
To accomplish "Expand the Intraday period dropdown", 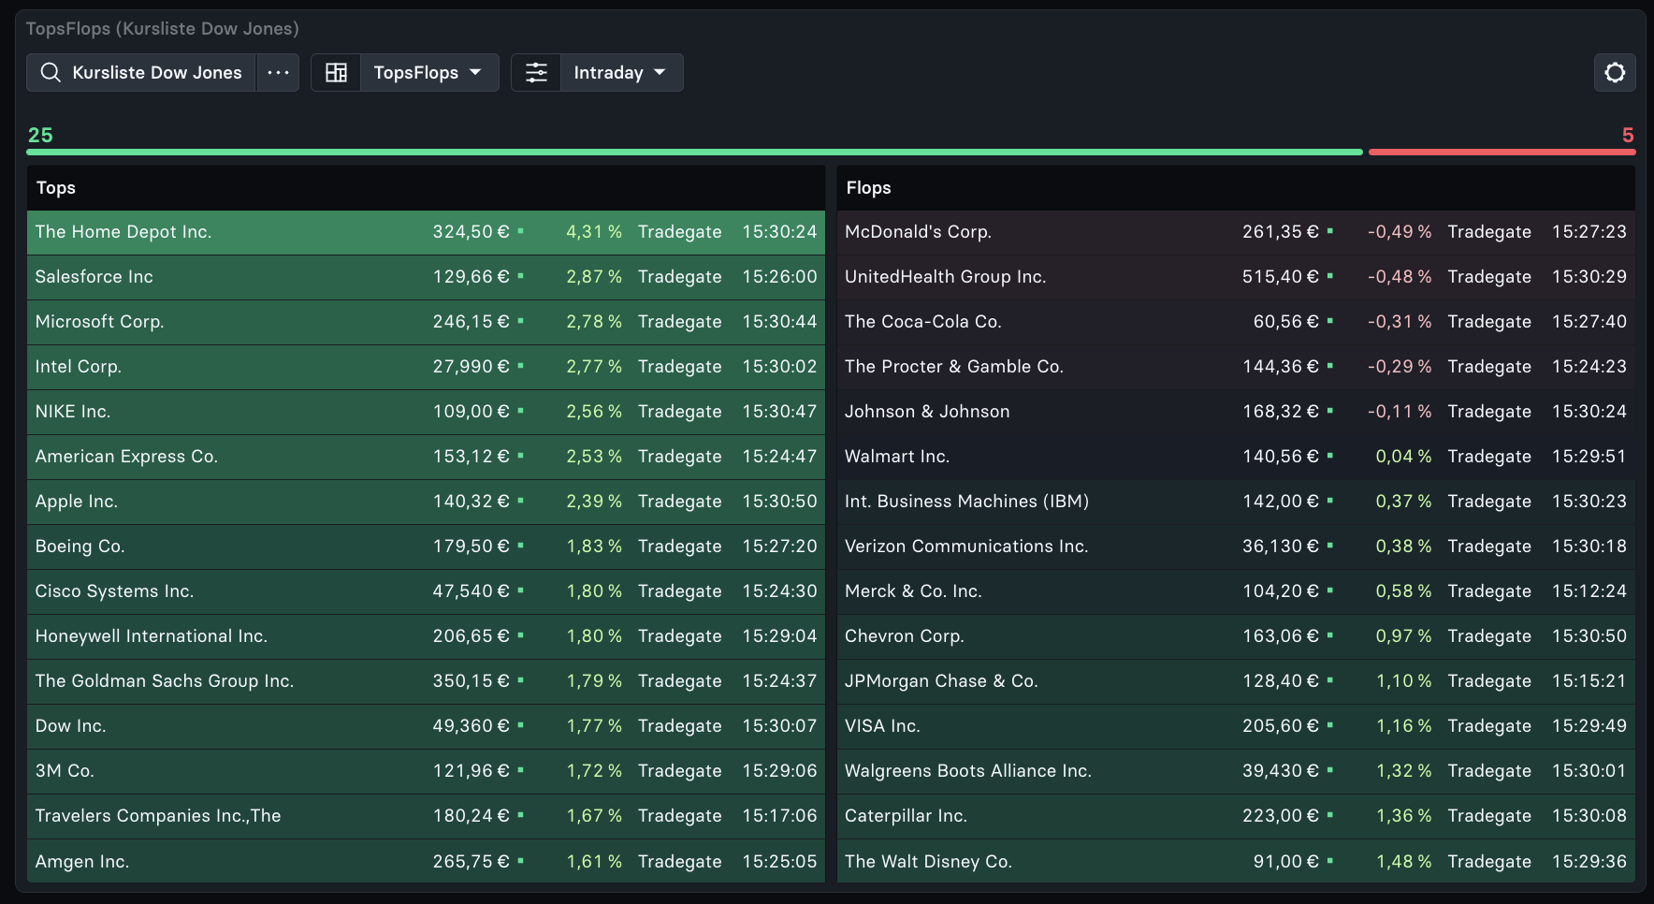I will (x=621, y=73).
